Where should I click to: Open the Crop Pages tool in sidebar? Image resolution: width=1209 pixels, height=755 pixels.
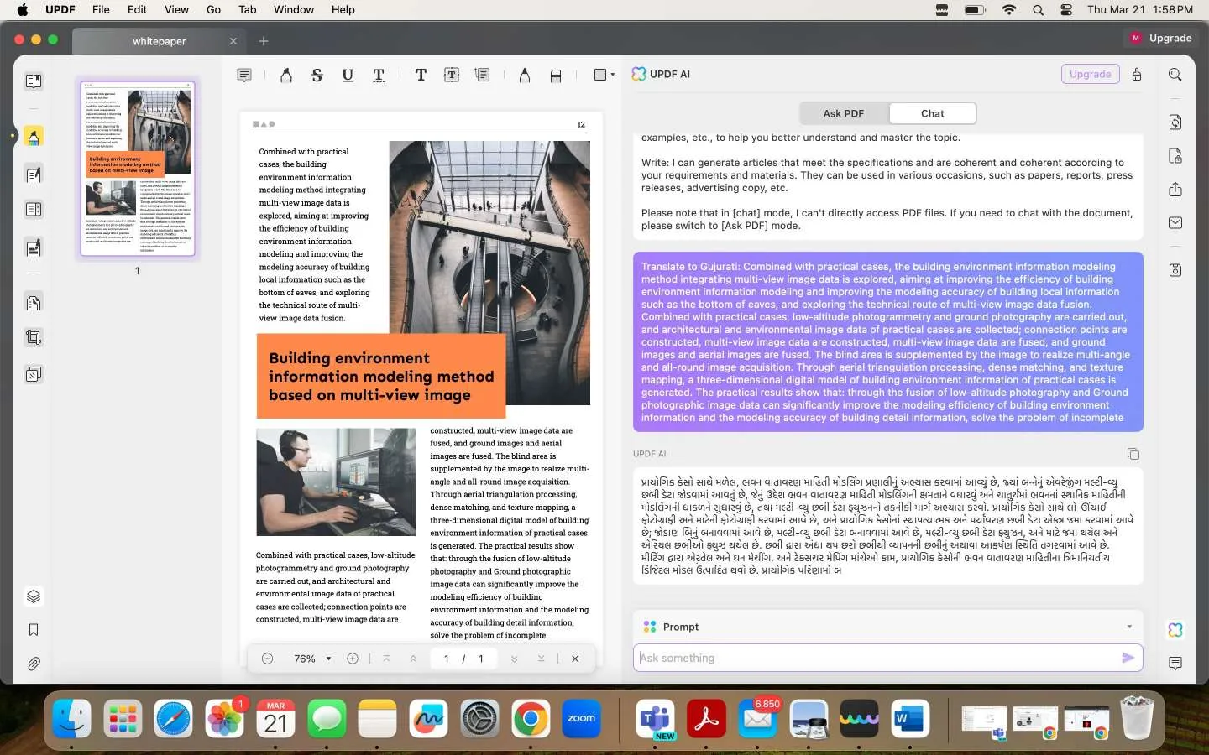tap(34, 337)
